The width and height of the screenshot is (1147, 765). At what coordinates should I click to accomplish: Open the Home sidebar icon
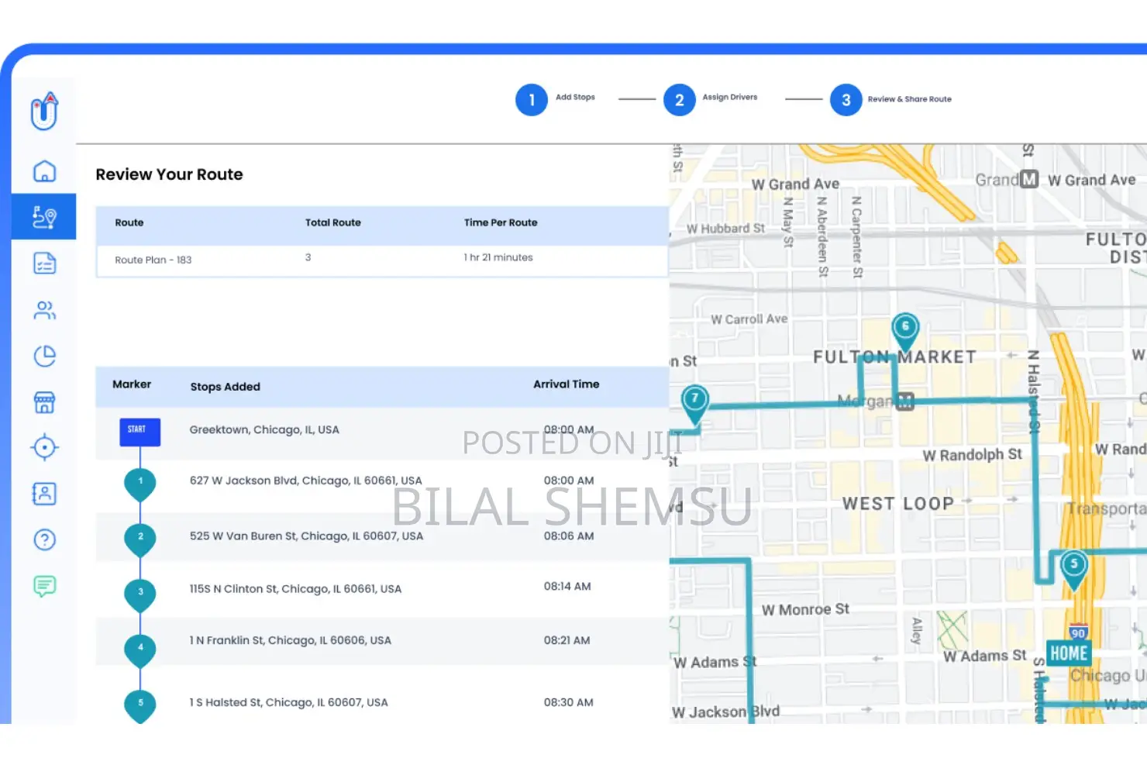(x=44, y=171)
